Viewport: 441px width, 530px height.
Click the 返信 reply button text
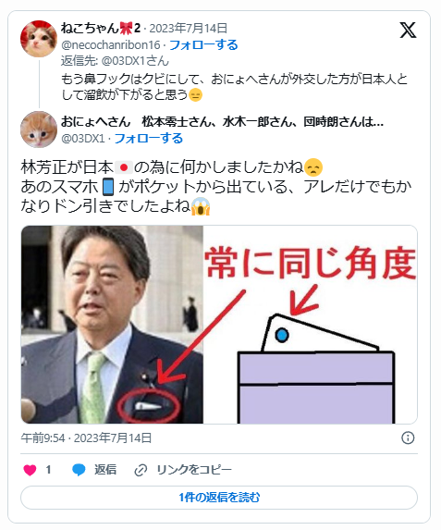105,470
